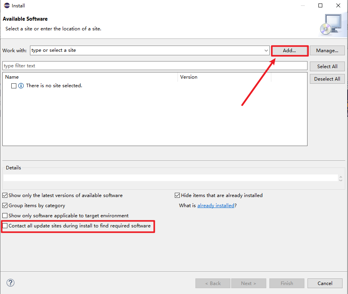Open the Manage... sites button
Image resolution: width=348 pixels, height=294 pixels.
pyautogui.click(x=327, y=51)
